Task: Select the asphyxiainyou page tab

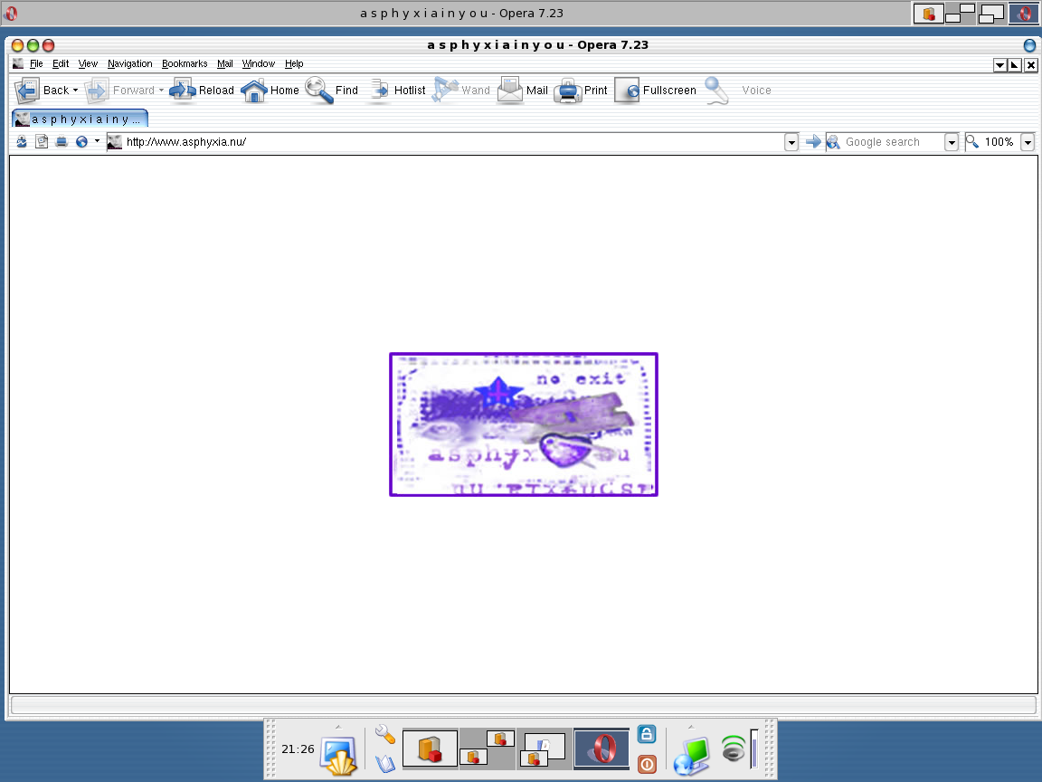Action: [x=80, y=119]
